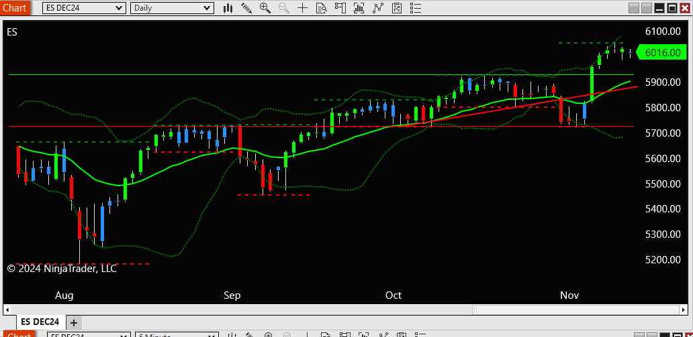693x337 pixels.
Task: Open the Daily interval selector dropdown
Action: point(172,7)
